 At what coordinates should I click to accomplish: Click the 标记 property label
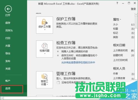click(115, 33)
